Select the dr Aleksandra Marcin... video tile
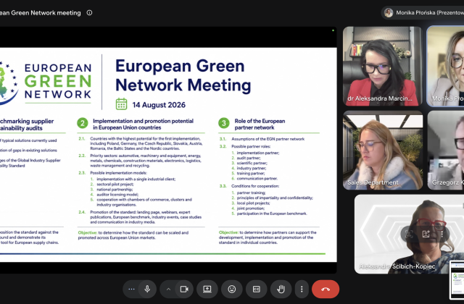Viewport: 464px width, 304px height. 383,66
